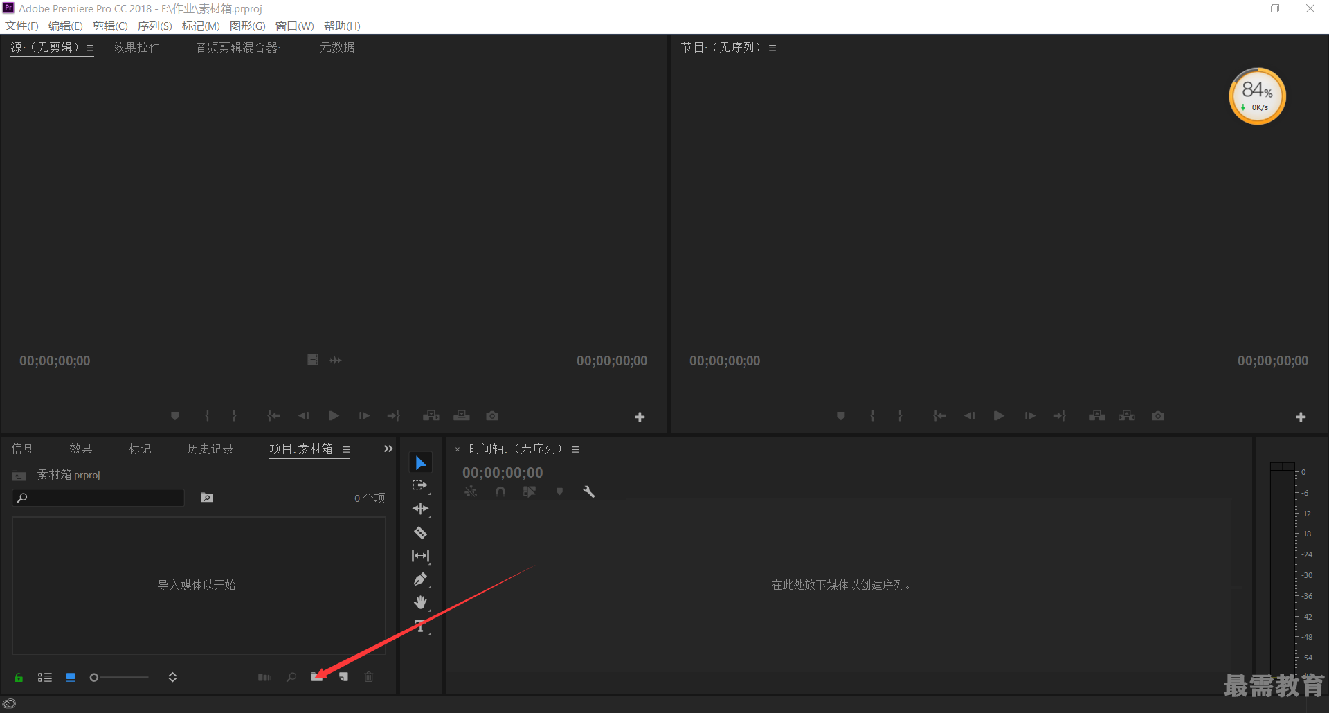Viewport: 1329px width, 713px height.
Task: Click Overwrite button in Source monitor
Action: point(462,416)
